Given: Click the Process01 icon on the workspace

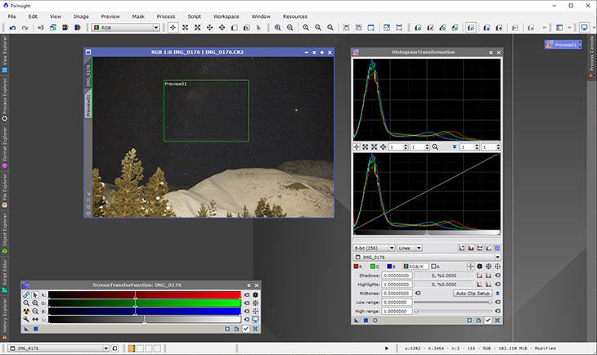Looking at the screenshot, I should (562, 45).
